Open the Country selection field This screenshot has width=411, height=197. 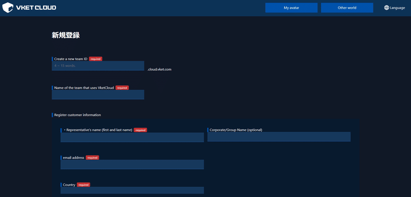(x=132, y=190)
